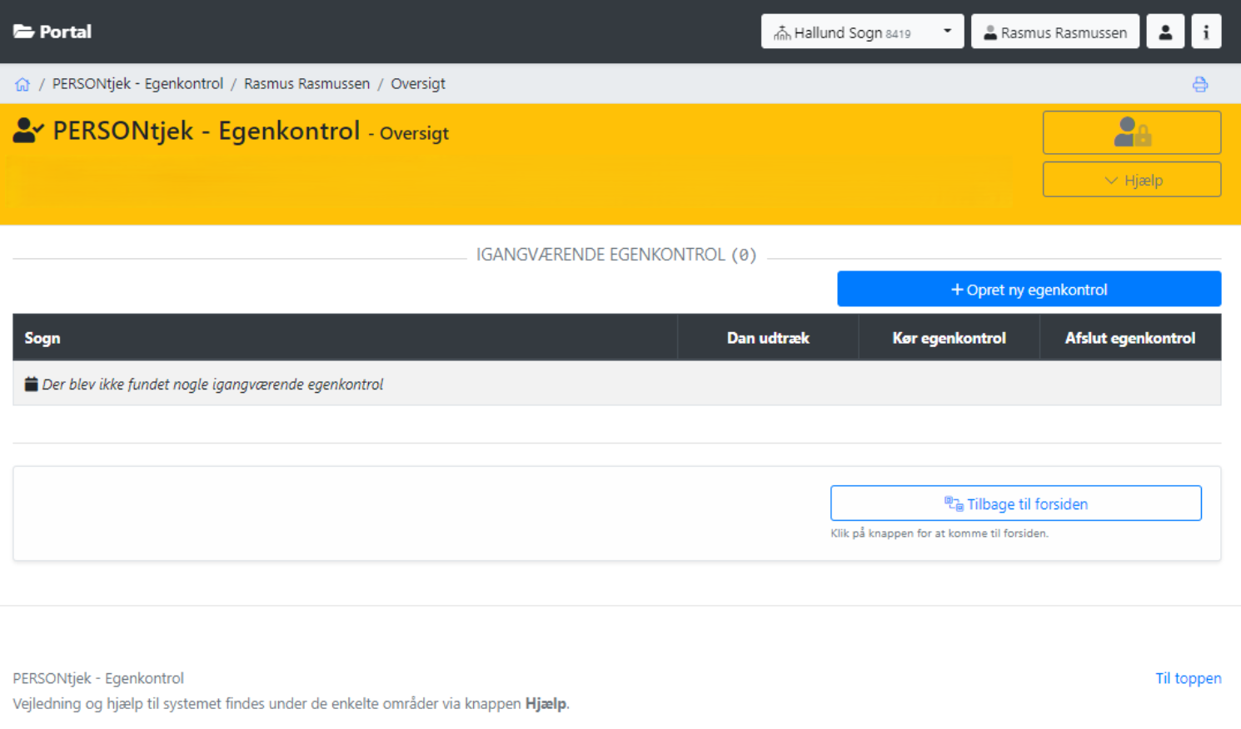The height and width of the screenshot is (729, 1241).
Task: Click the Kør egenkontrol column header
Action: pos(949,338)
